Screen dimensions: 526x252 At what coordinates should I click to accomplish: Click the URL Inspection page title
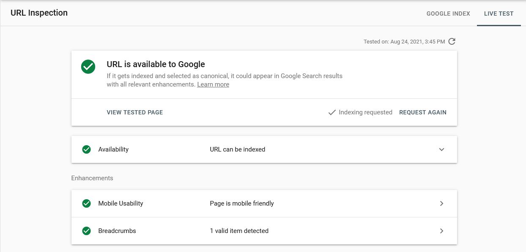point(39,13)
